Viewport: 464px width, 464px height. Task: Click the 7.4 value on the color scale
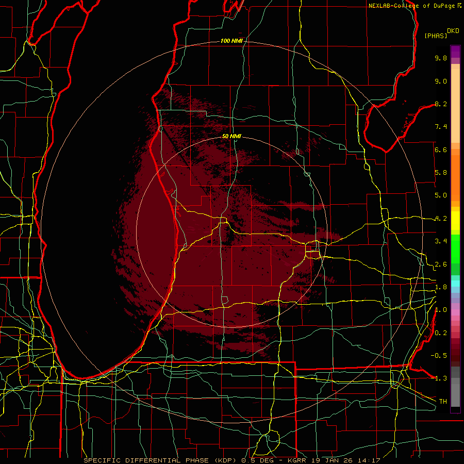pyautogui.click(x=441, y=127)
